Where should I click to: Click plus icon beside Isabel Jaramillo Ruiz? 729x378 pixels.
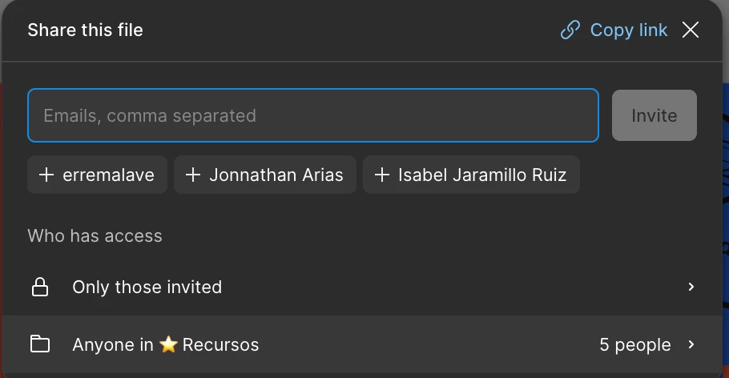(x=382, y=175)
